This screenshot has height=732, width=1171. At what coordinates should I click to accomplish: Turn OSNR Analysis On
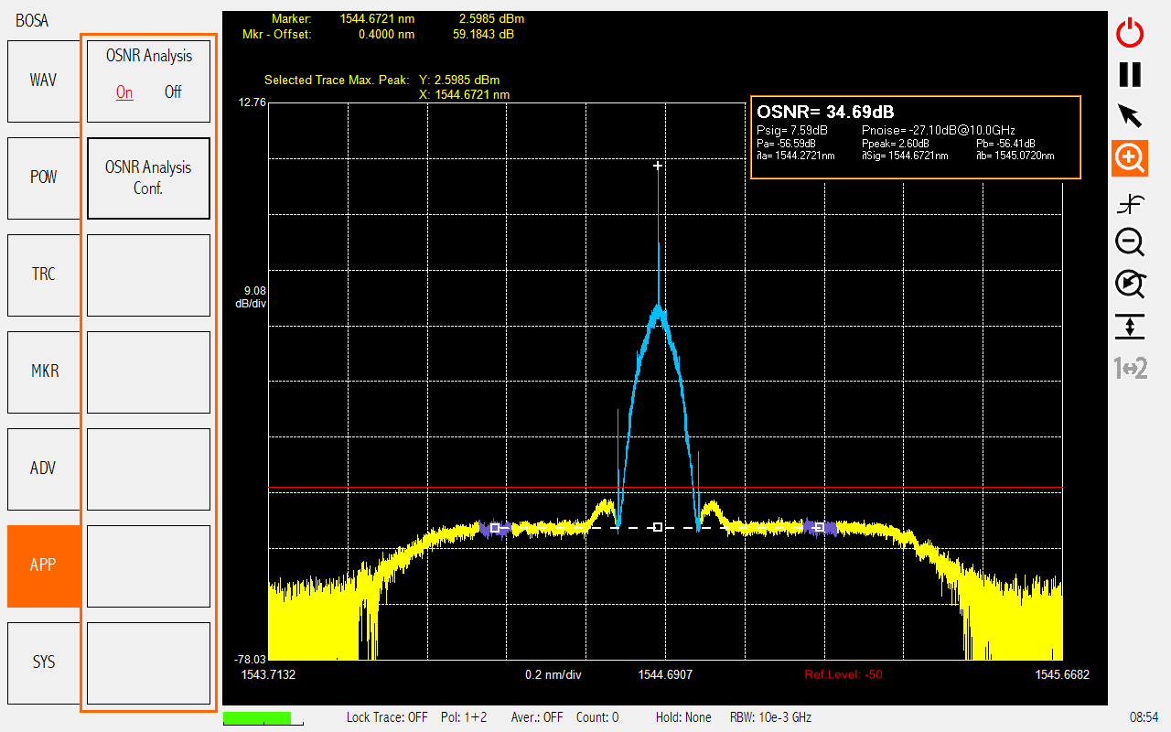124,92
